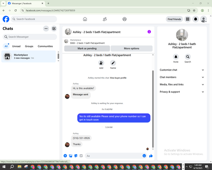Open the account profile avatar menu

click(x=204, y=19)
